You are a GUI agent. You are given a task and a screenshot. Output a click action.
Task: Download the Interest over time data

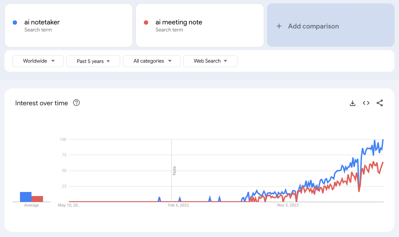(x=353, y=103)
